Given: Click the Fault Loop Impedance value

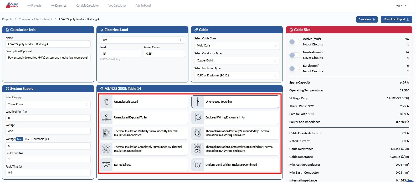Looking at the screenshot, I should coord(402,122).
